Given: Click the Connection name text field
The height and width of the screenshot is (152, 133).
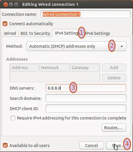Looking at the screenshot, I should (86, 14).
